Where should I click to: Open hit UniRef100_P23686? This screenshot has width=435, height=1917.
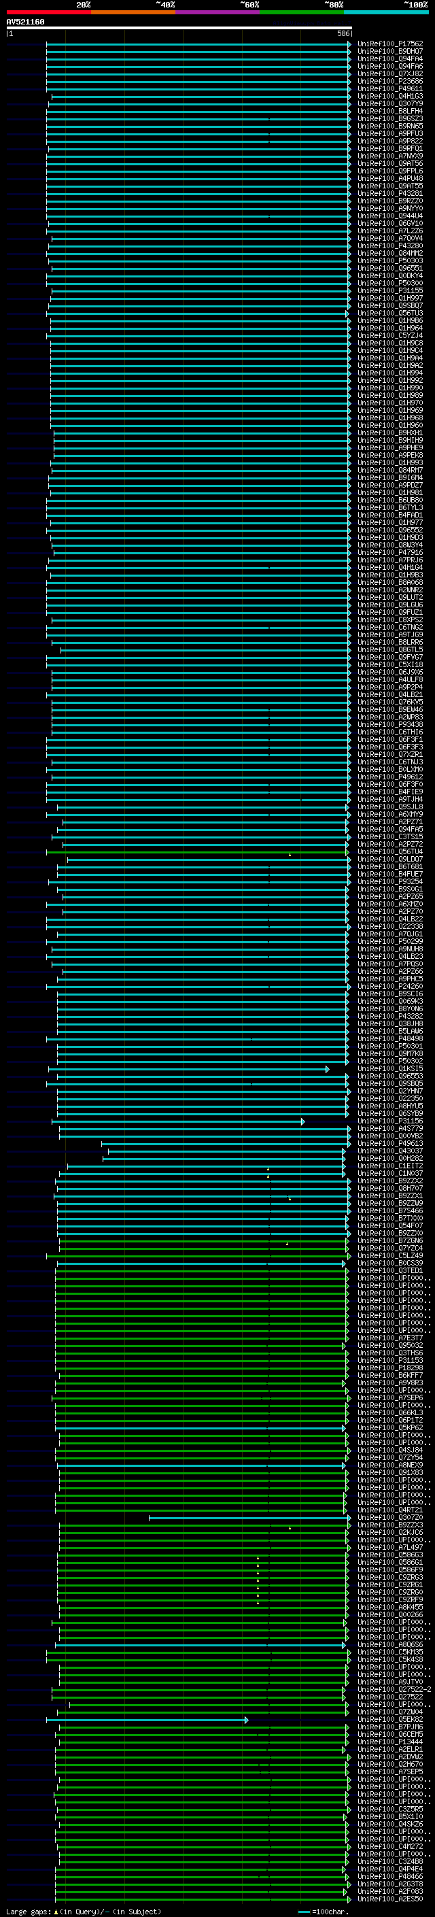(389, 81)
